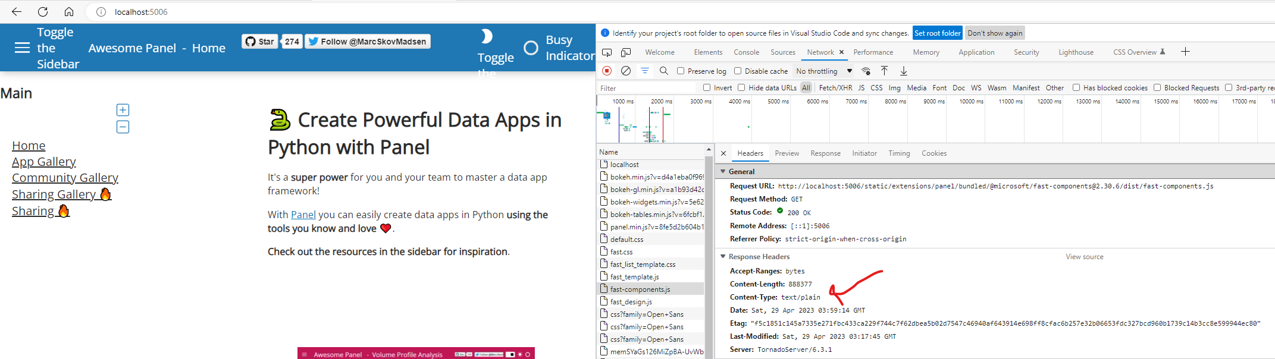Open network search magnifier

coord(664,71)
